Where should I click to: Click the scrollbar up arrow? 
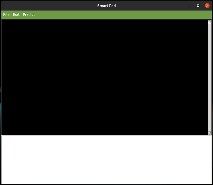(209, 21)
